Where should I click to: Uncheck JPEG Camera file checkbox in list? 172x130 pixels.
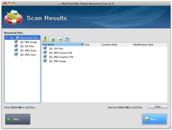click(45, 52)
